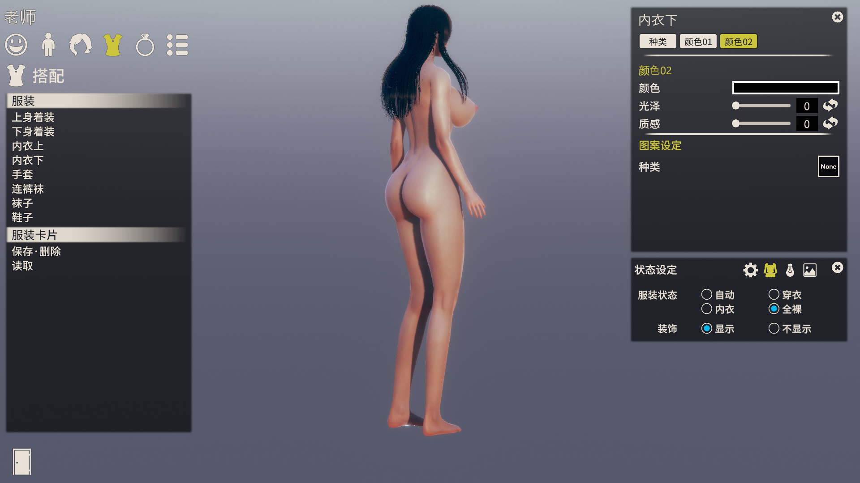Open the 内衣上 menu entry
This screenshot has height=483, width=860.
point(28,146)
